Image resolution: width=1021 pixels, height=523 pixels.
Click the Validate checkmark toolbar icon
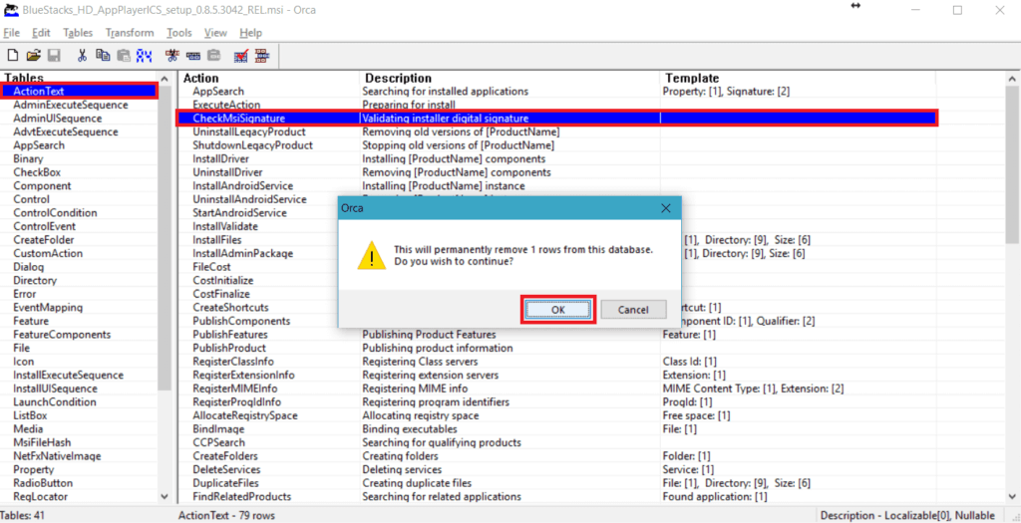tap(241, 56)
